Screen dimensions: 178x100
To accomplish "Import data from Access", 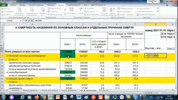I will click(x=6, y=9).
